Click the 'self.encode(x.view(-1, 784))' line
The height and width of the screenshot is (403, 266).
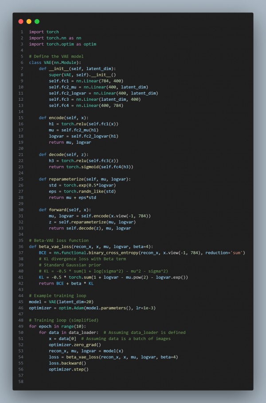point(100,216)
